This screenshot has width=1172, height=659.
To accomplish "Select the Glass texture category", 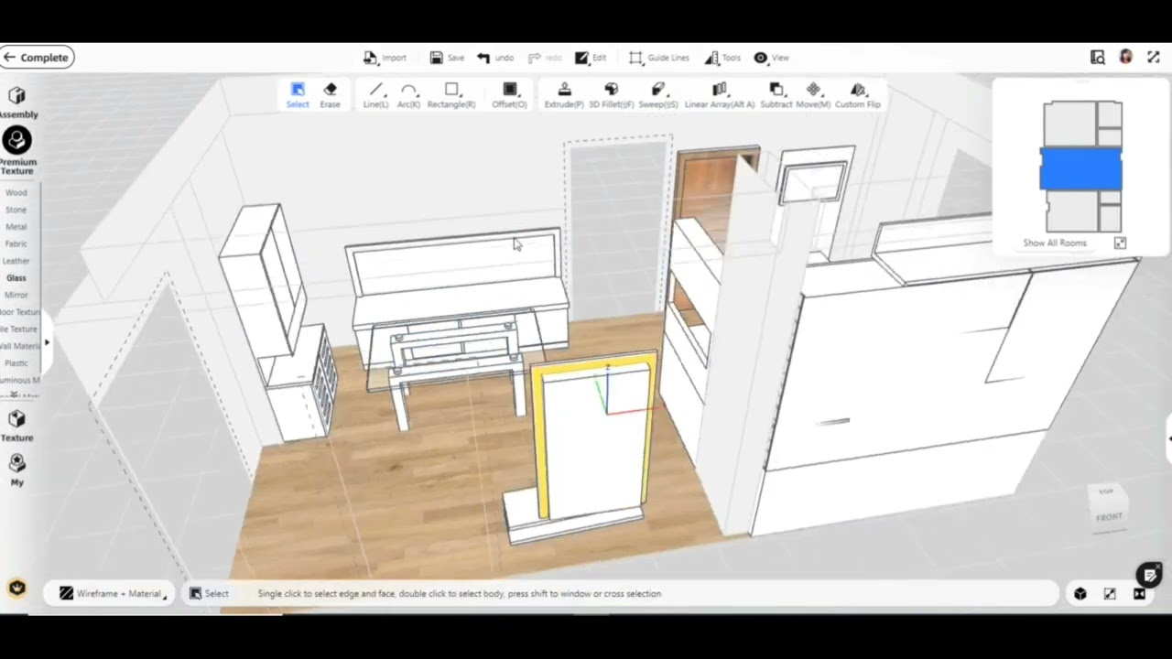I will (16, 278).
